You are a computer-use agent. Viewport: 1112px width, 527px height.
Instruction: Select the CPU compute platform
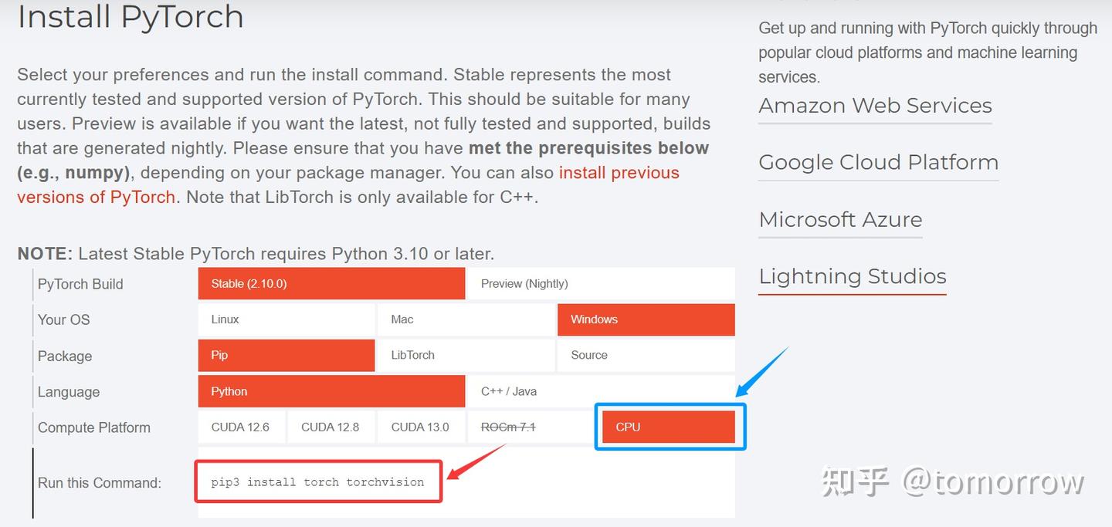[x=669, y=427]
